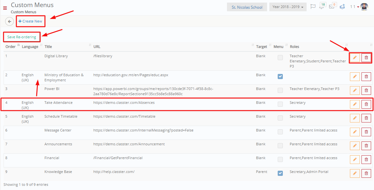Expand the Year 2018 - 2019 dropdown
The image size is (374, 190).
pyautogui.click(x=288, y=7)
